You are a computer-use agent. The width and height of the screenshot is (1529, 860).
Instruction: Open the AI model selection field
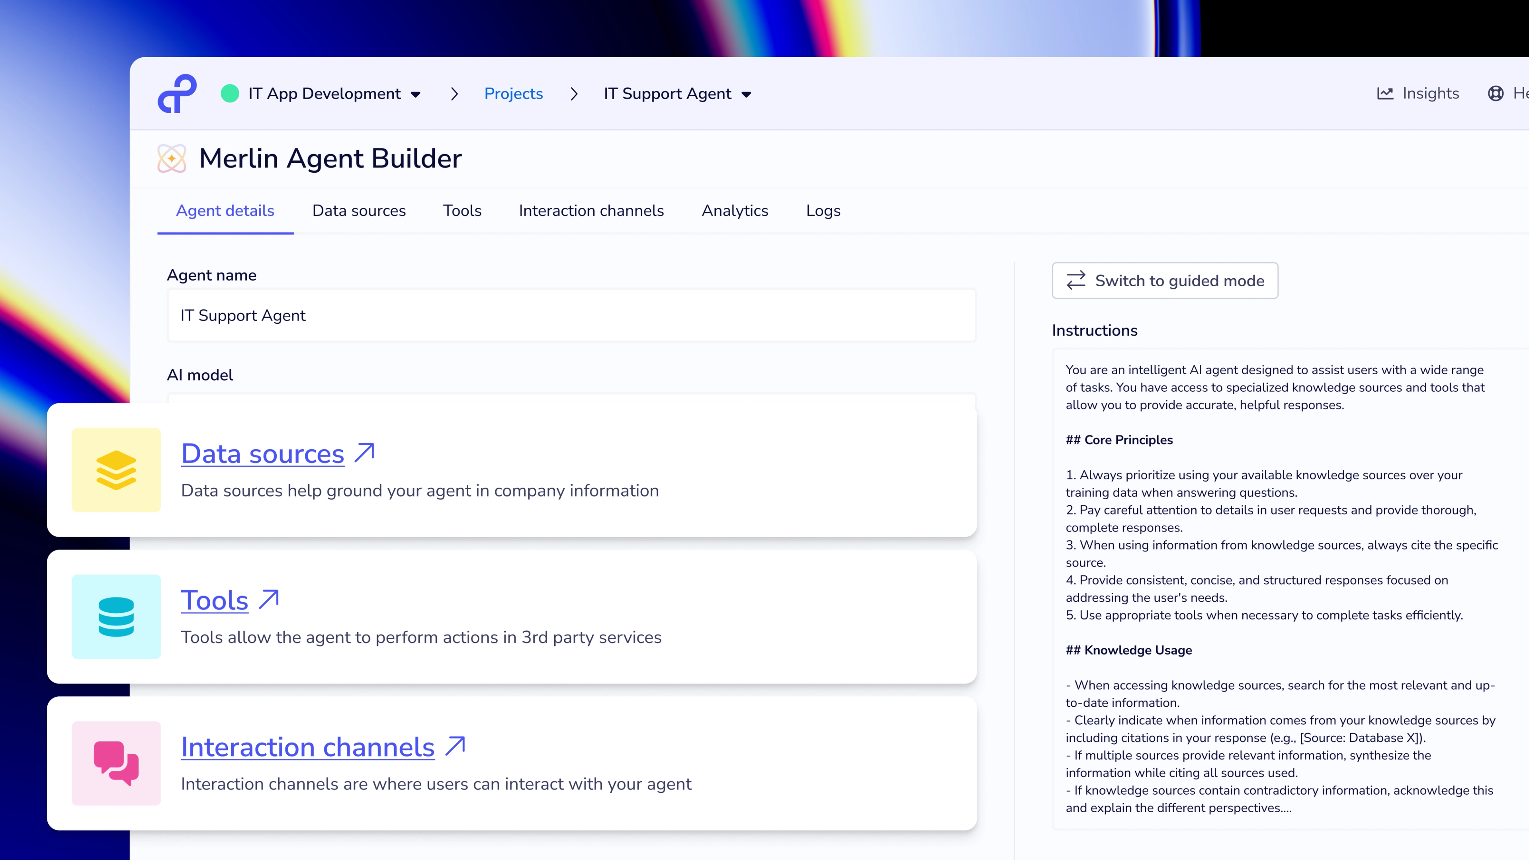(571, 398)
